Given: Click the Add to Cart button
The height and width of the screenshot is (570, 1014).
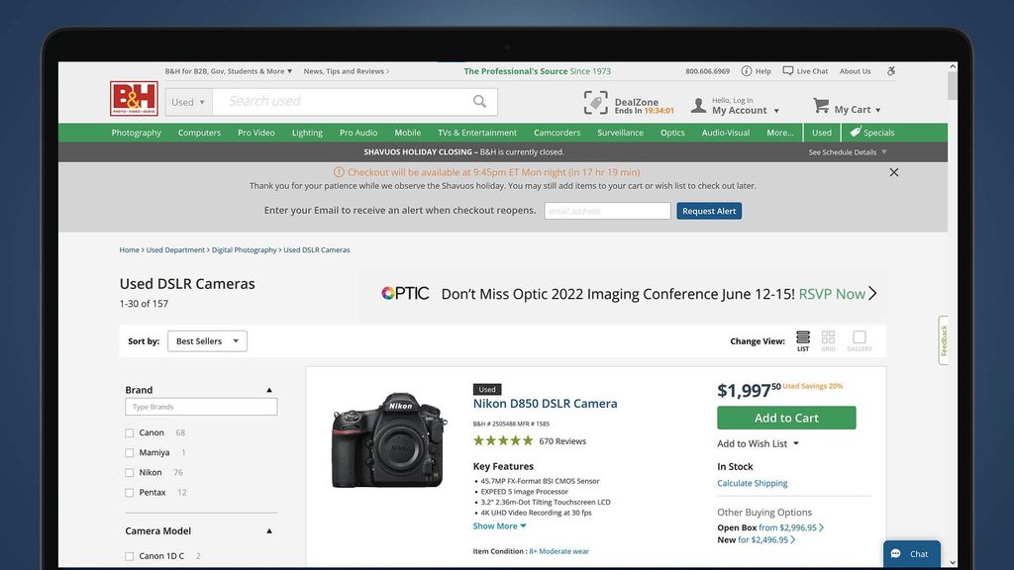Looking at the screenshot, I should 786,418.
